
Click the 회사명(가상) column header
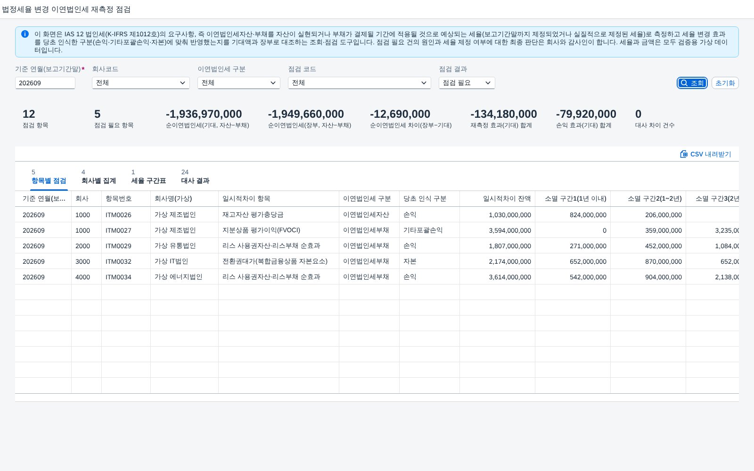tap(184, 199)
